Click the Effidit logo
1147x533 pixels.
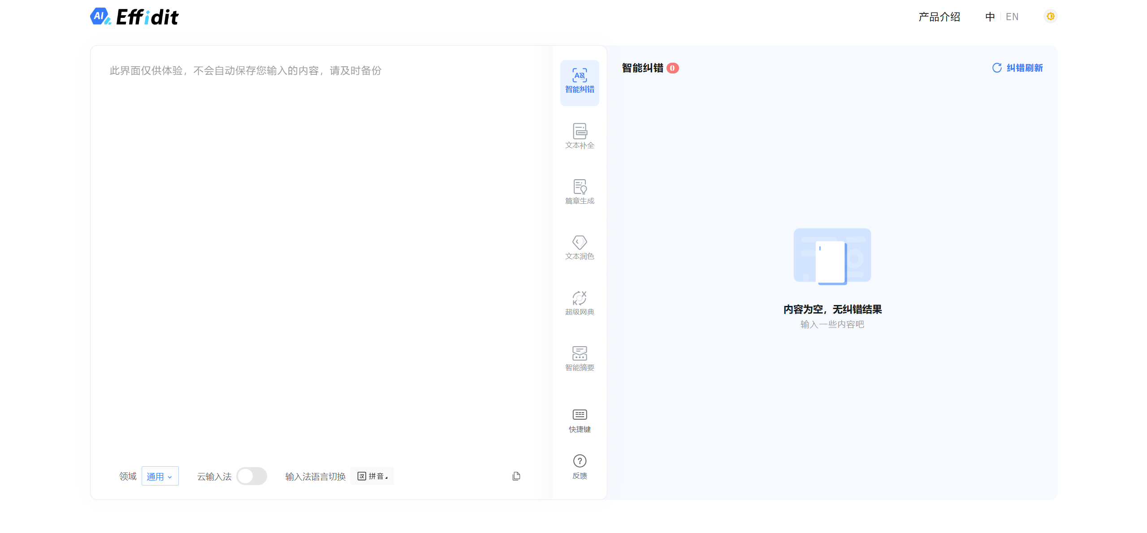(134, 17)
